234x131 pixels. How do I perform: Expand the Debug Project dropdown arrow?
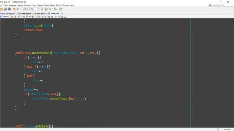point(58,9)
